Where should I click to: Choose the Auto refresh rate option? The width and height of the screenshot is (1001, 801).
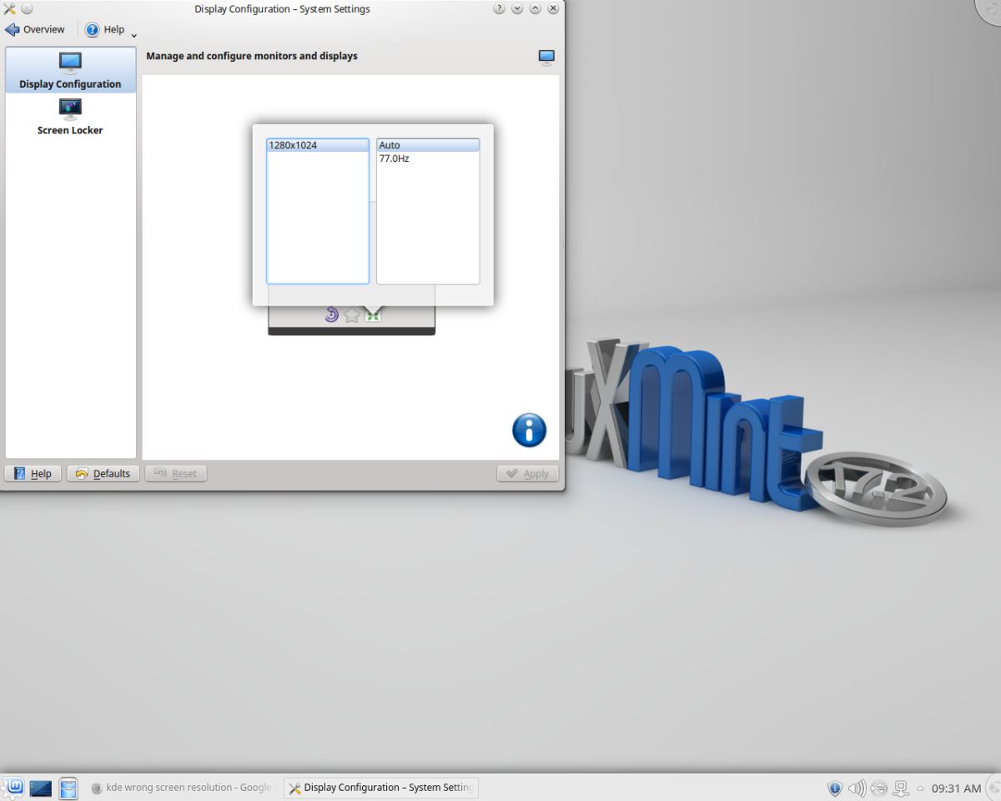[x=428, y=145]
